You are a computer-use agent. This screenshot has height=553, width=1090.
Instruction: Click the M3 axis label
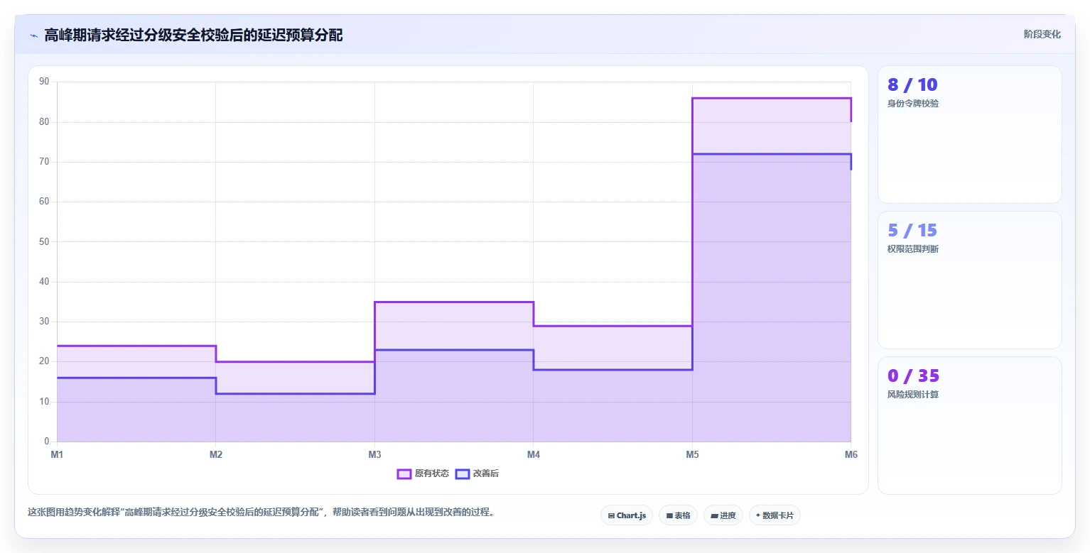click(374, 454)
